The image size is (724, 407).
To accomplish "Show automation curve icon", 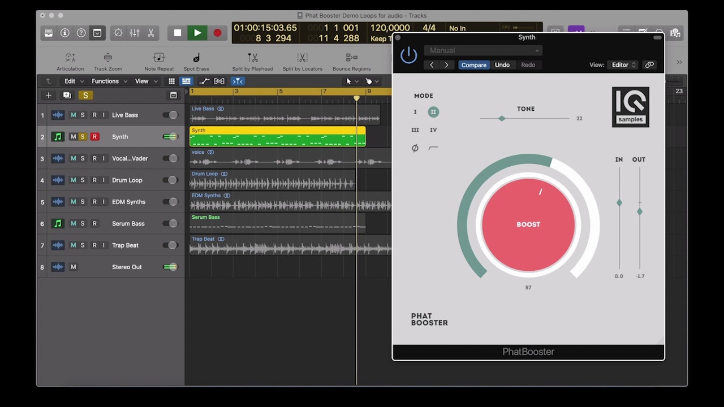I will coord(204,81).
